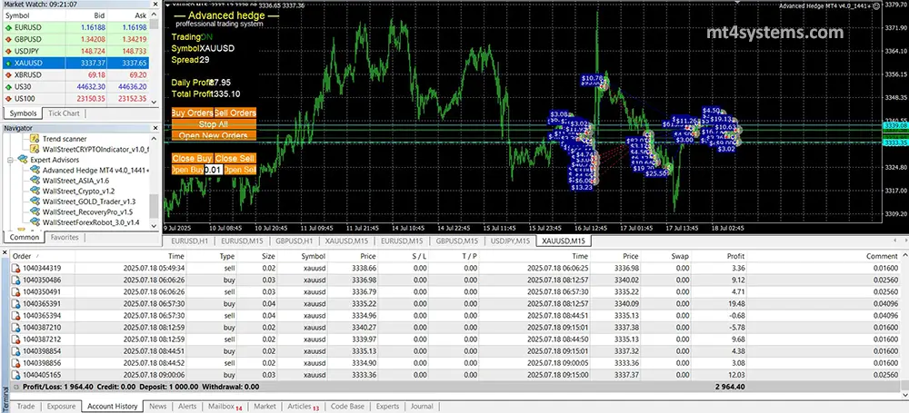Image resolution: width=909 pixels, height=413 pixels.
Task: Collapse the Expert Advisors tree node
Action: pos(9,160)
